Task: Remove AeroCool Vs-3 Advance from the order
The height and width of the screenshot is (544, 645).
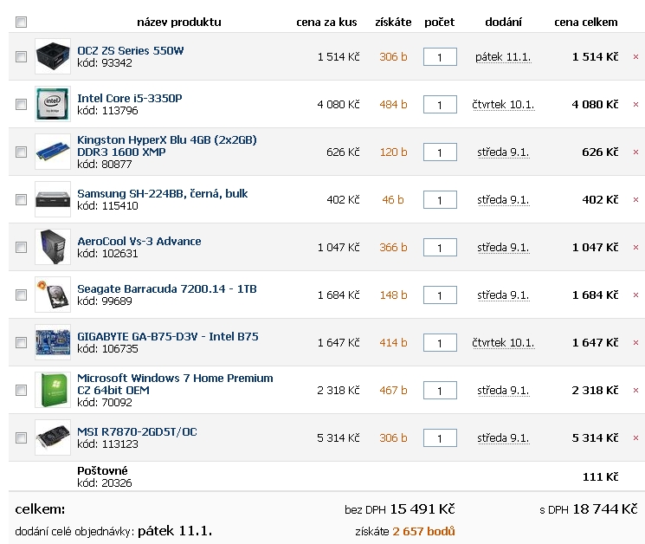Action: [635, 247]
